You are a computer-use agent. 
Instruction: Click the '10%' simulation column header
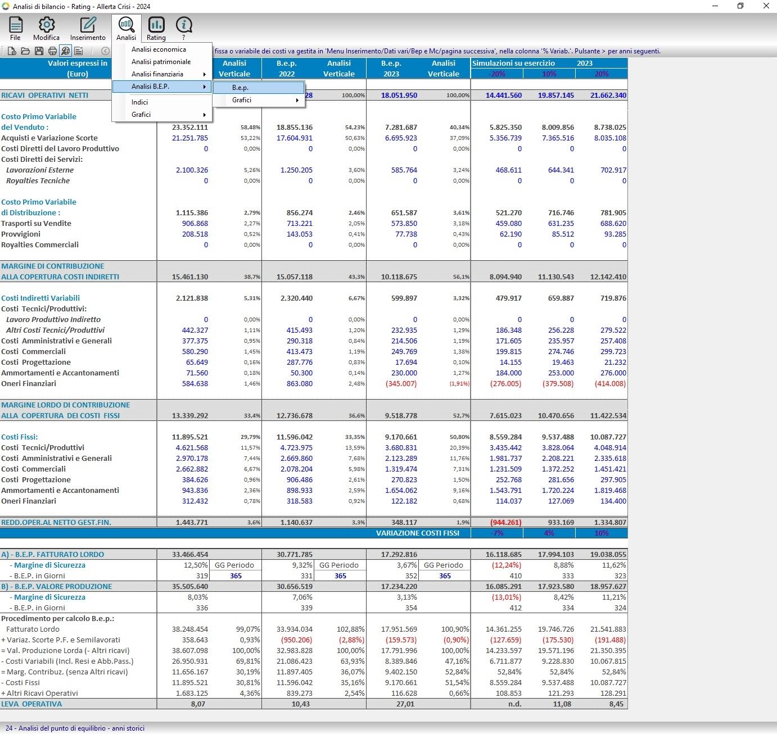click(x=549, y=74)
